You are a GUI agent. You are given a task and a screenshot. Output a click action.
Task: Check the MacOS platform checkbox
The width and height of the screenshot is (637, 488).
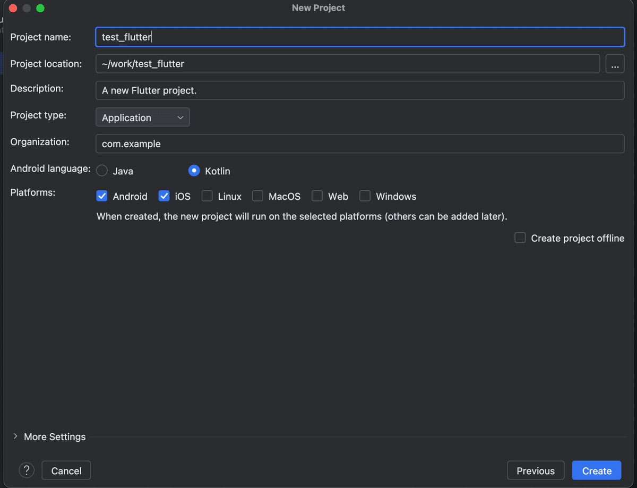pos(257,196)
